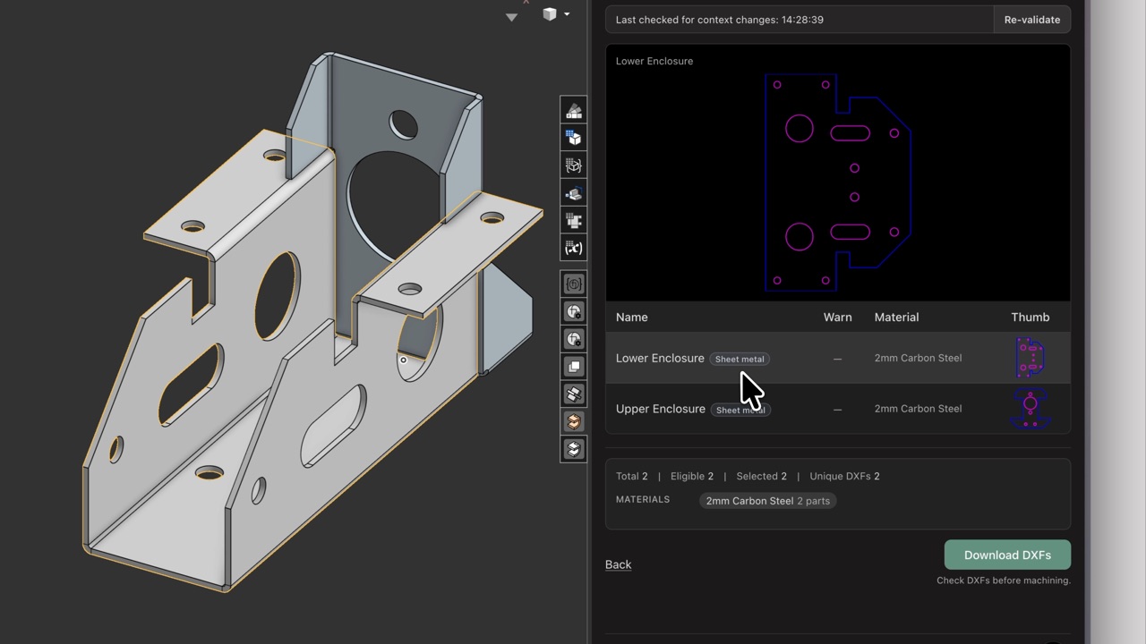Open the blue cube configuration panel icon

click(x=574, y=138)
